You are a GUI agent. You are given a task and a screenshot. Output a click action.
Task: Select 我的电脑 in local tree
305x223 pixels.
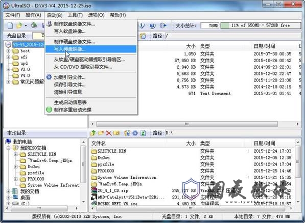[x=22, y=142]
